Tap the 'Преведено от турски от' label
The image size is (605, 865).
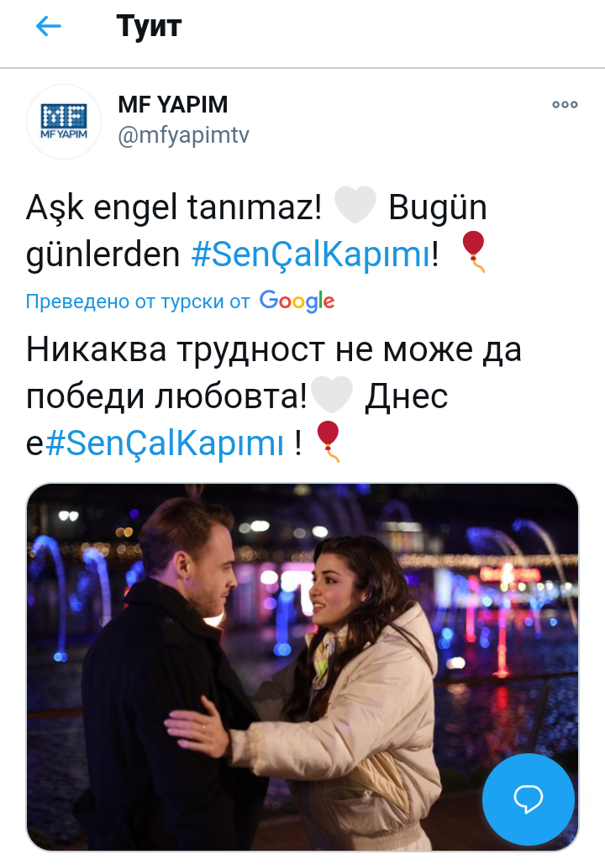coord(138,301)
